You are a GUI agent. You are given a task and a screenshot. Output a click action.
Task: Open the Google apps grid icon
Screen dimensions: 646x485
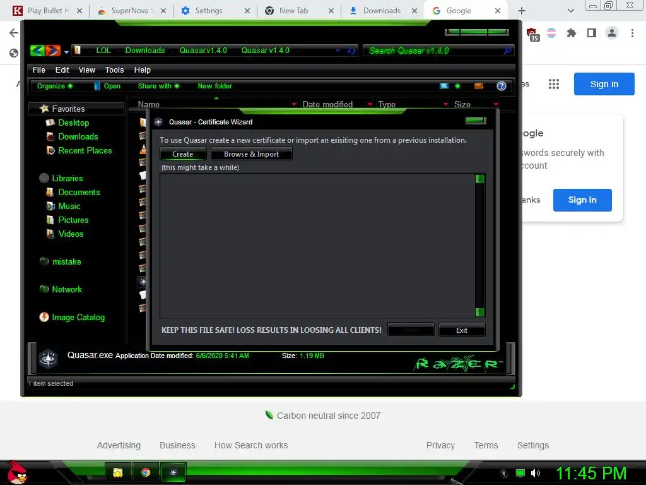tap(554, 84)
